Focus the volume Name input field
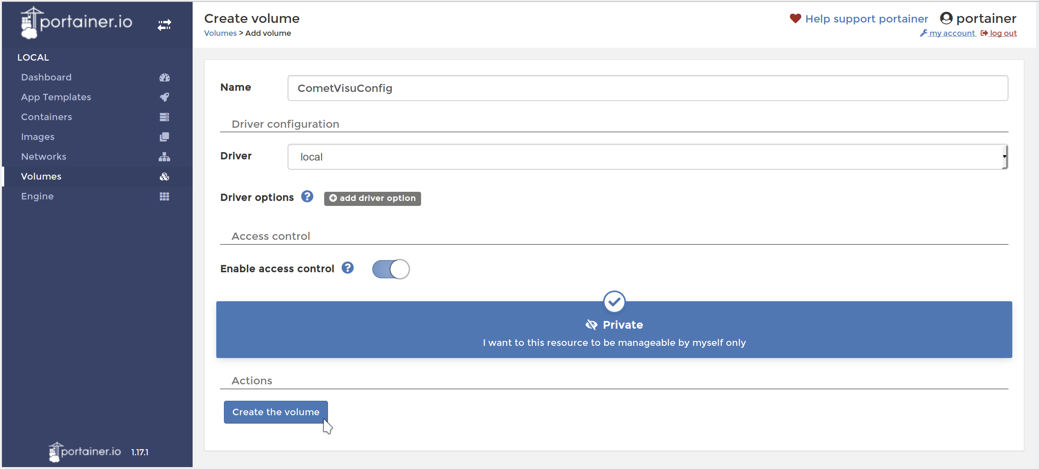The width and height of the screenshot is (1039, 469). pyautogui.click(x=647, y=88)
